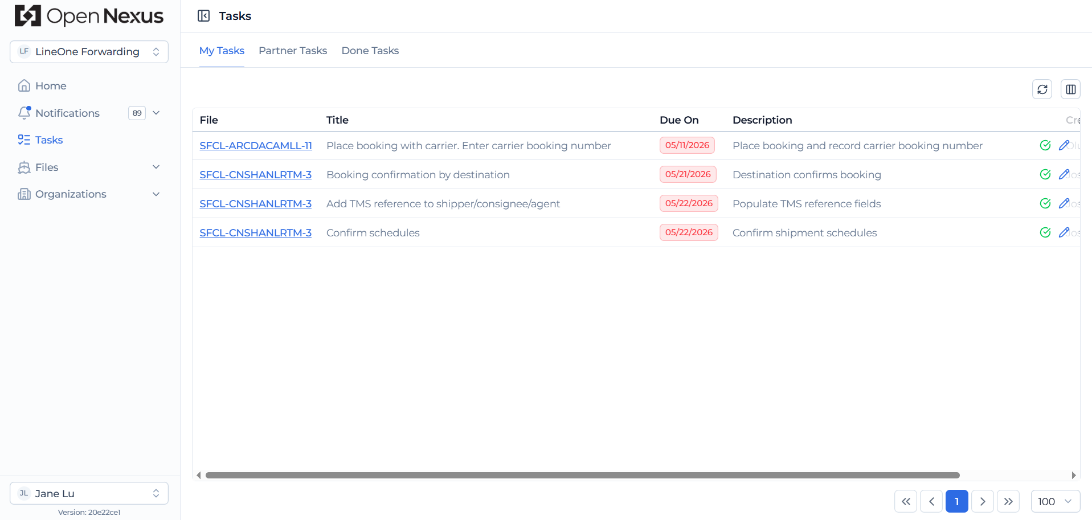Click the Organizations building icon

tap(24, 194)
